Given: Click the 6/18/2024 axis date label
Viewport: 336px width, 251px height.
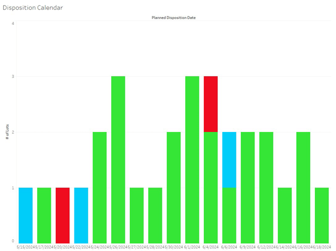Looking at the screenshot, I should [322, 247].
